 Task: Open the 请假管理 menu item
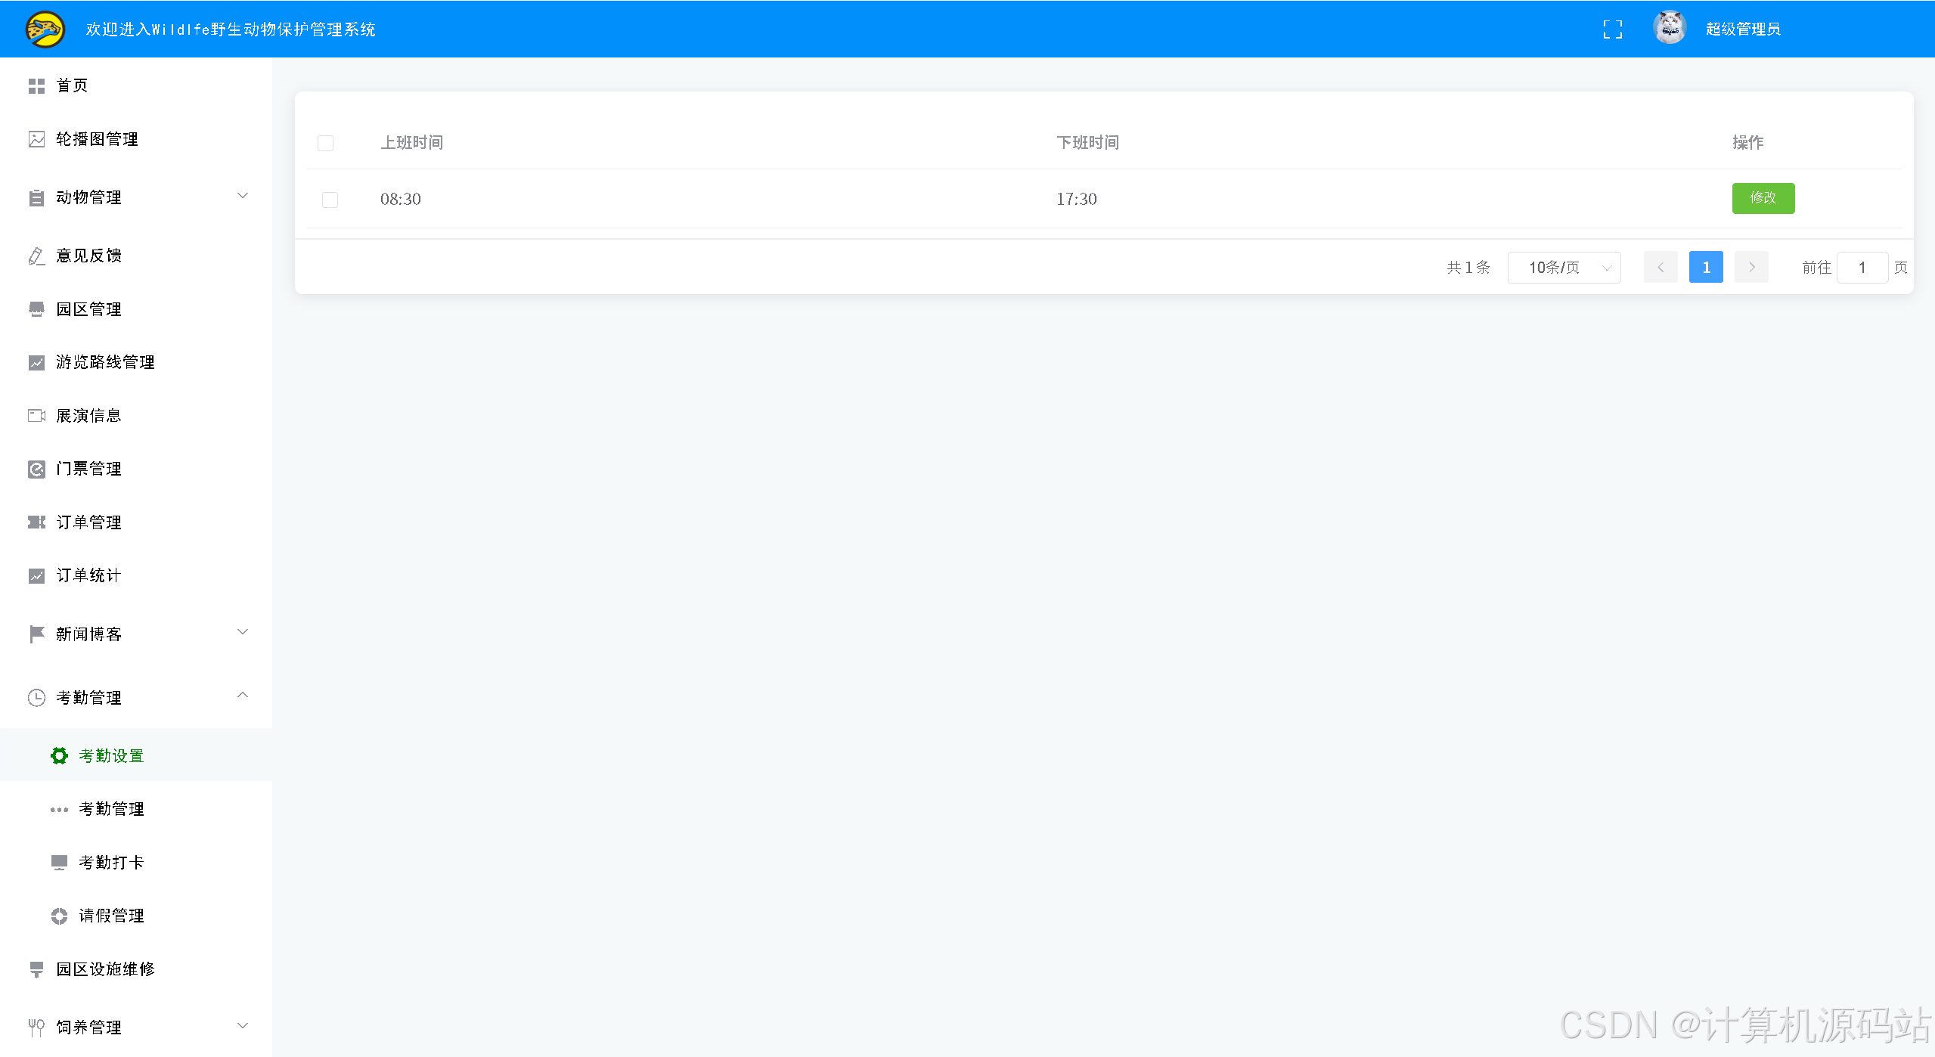click(136, 916)
